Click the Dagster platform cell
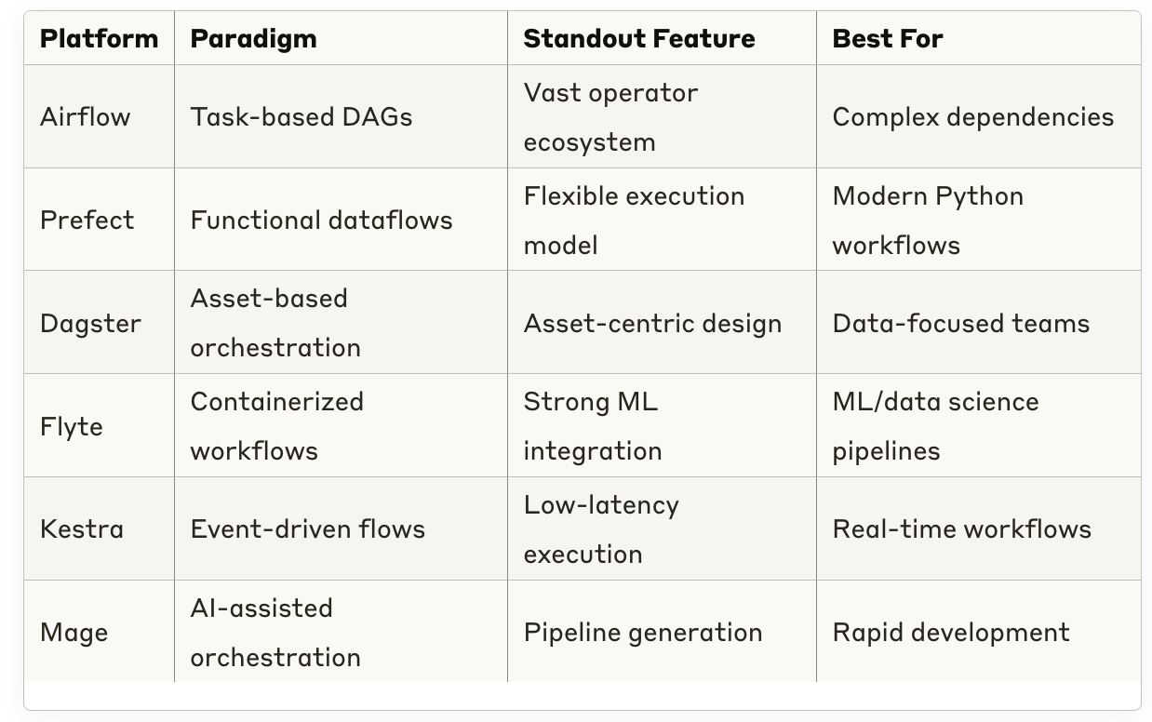Image resolution: width=1152 pixels, height=722 pixels. [x=90, y=324]
